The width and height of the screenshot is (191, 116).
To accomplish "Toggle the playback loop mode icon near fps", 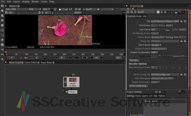I will [37, 58].
